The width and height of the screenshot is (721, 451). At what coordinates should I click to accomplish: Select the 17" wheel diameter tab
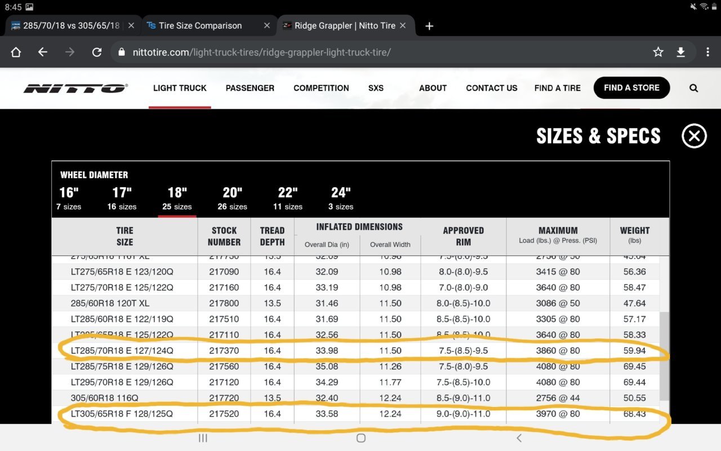122,198
